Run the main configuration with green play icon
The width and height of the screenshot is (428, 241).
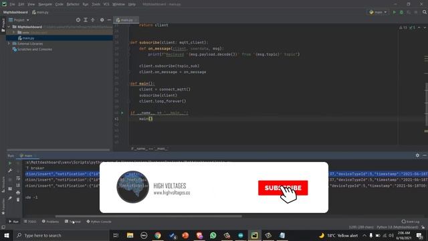click(394, 12)
